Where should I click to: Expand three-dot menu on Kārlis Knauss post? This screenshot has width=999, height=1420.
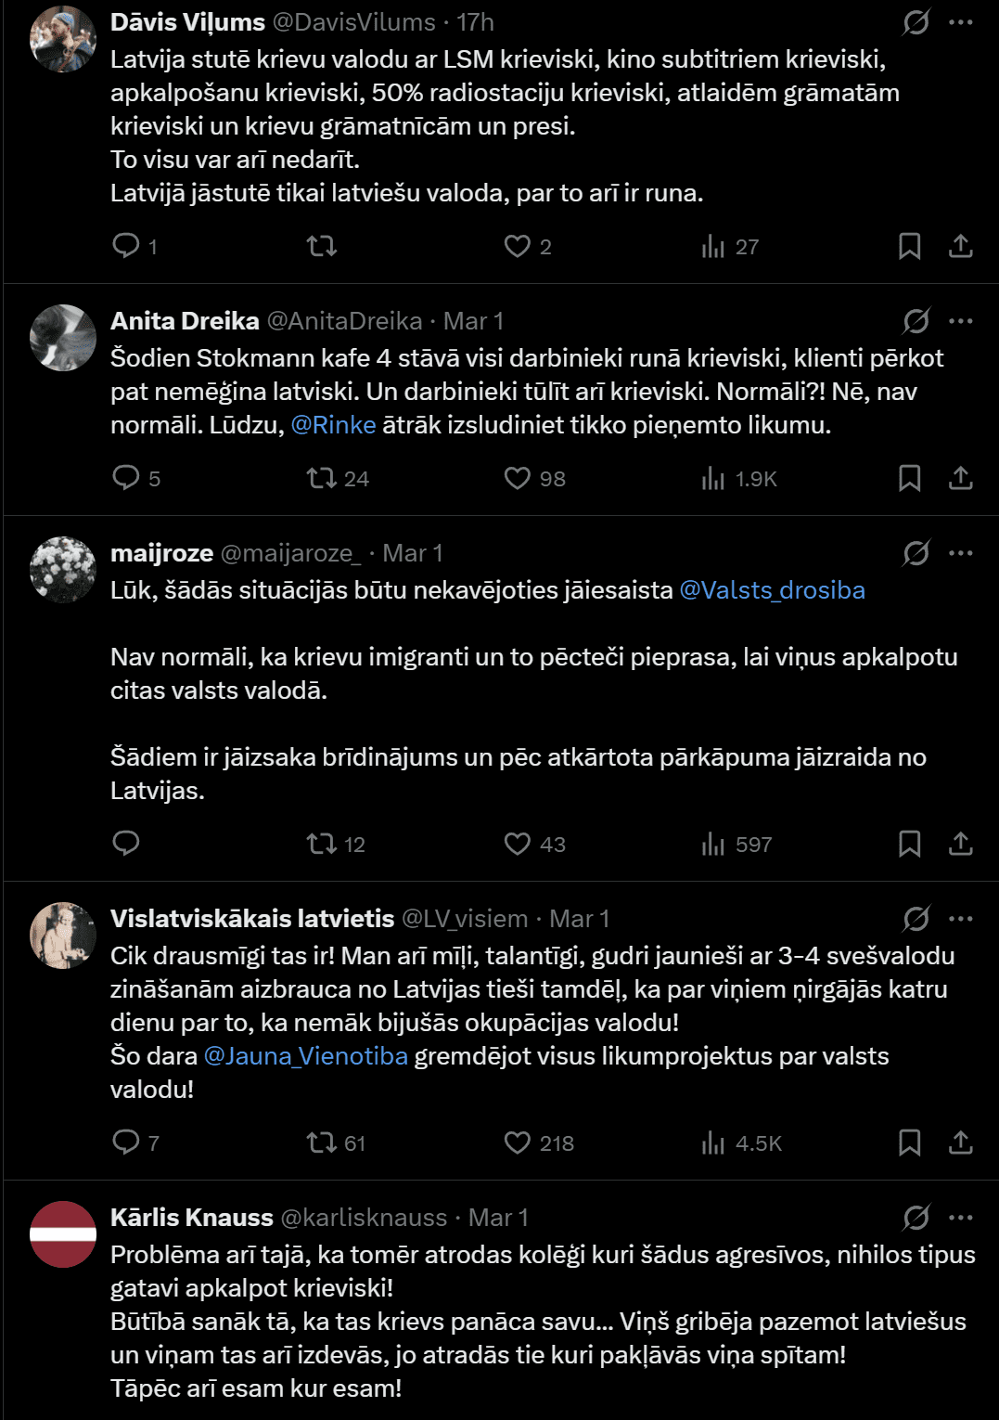click(x=960, y=1217)
